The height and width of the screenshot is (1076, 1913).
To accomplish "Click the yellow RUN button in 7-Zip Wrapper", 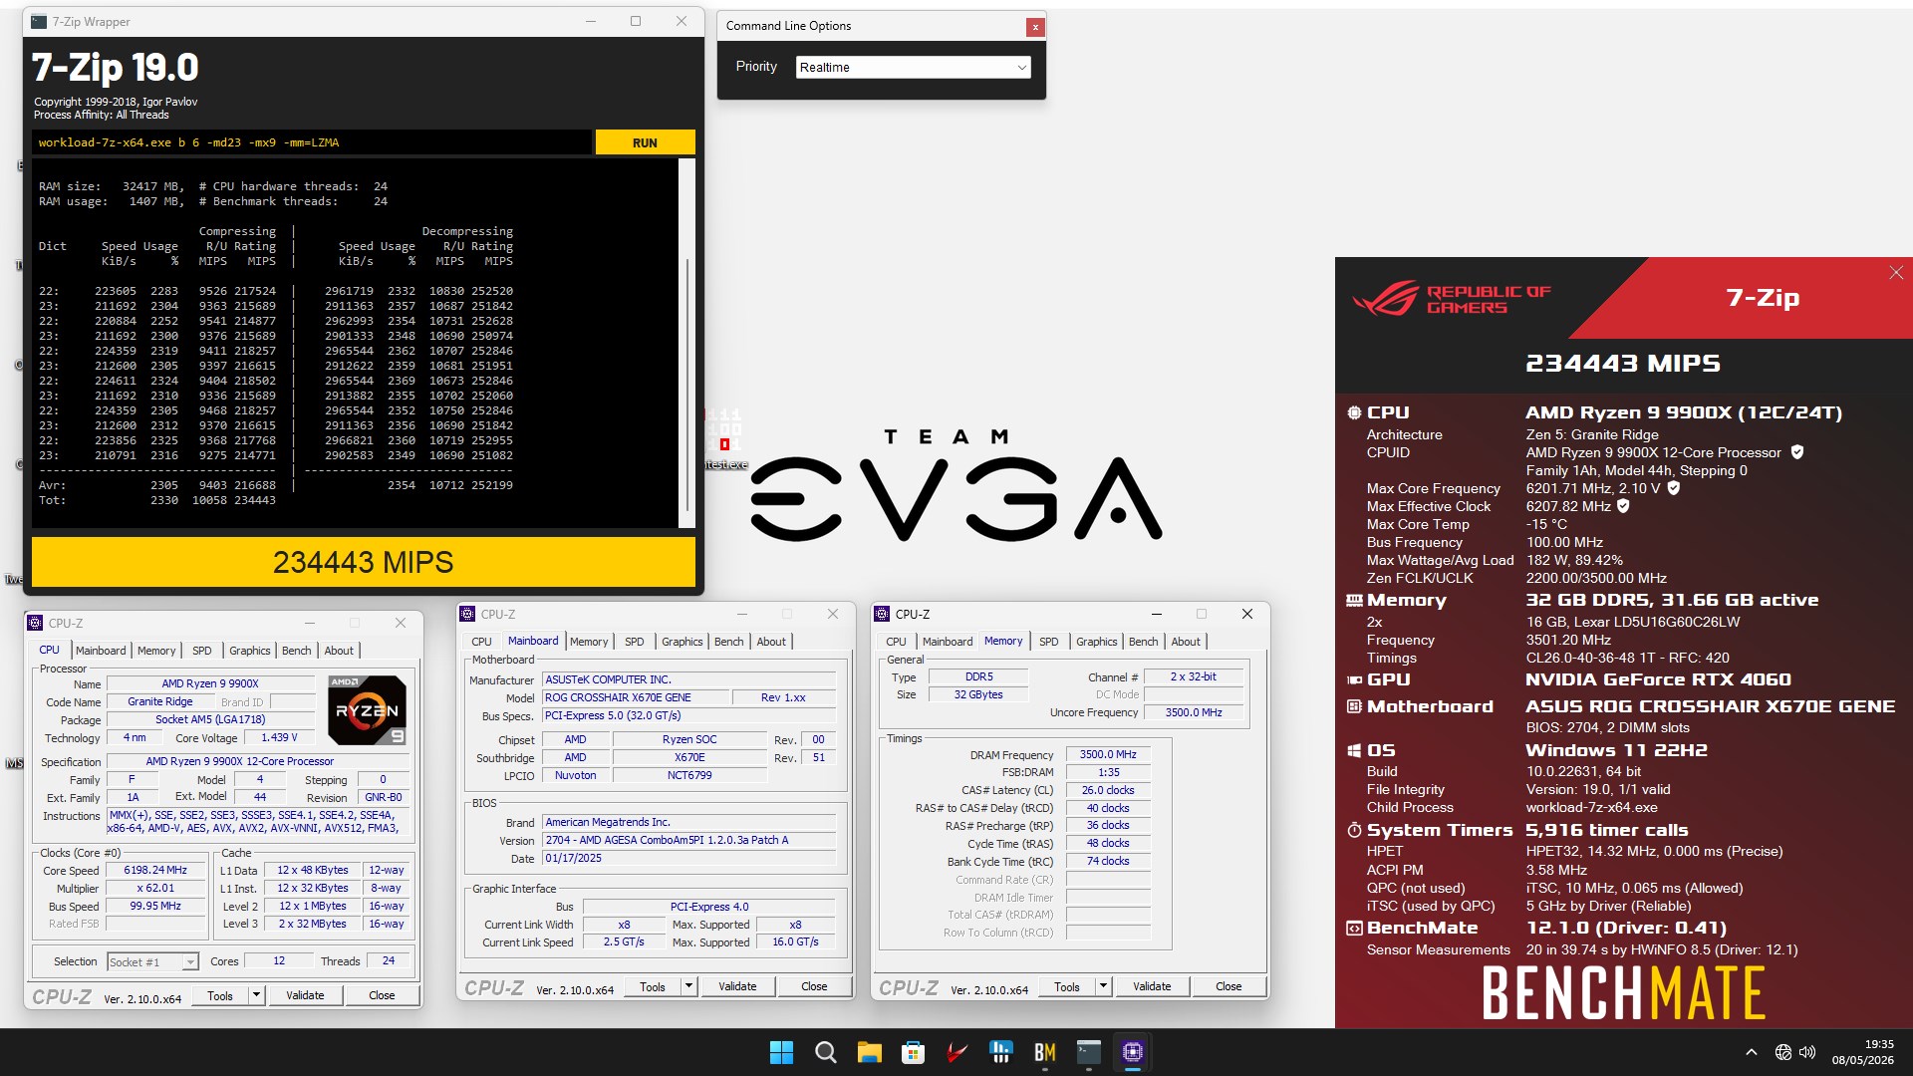I will pyautogui.click(x=645, y=142).
